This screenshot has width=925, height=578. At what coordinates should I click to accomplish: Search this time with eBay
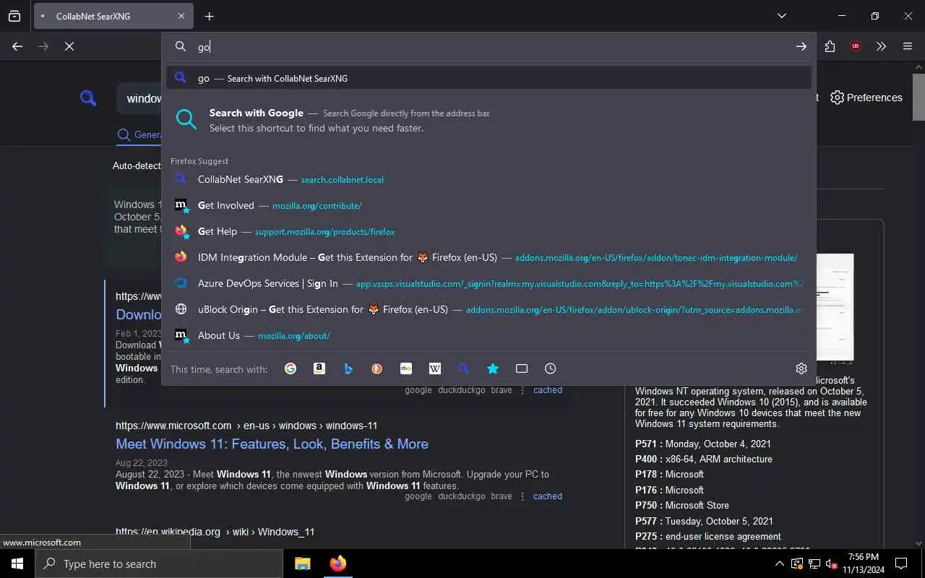click(406, 368)
